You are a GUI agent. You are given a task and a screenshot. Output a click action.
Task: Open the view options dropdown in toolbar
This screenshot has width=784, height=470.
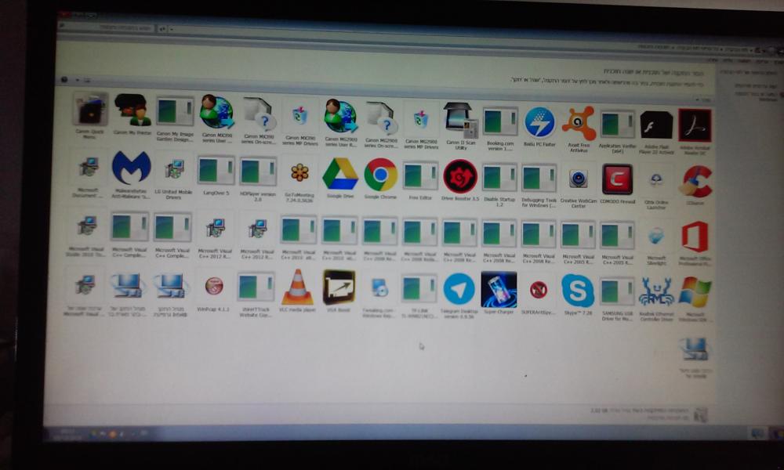pos(78,80)
